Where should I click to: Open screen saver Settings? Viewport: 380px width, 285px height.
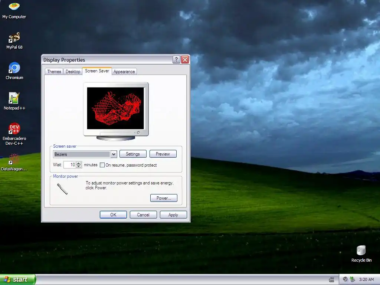coord(133,154)
